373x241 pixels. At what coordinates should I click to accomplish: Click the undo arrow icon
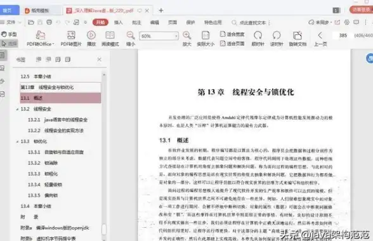tap(58, 22)
